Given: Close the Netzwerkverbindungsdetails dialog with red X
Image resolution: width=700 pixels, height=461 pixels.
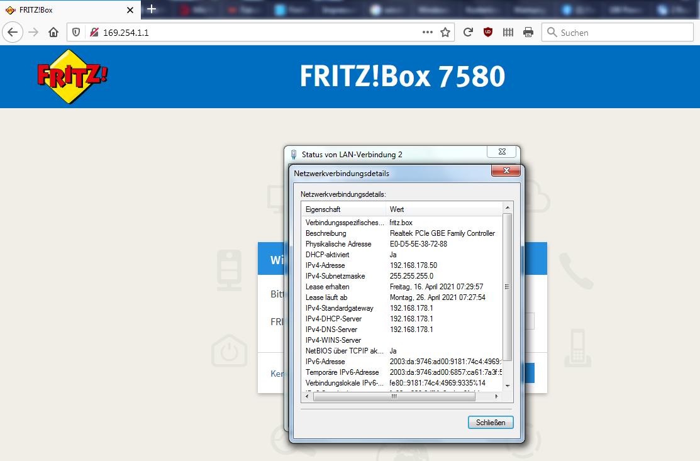Looking at the screenshot, I should pyautogui.click(x=506, y=170).
